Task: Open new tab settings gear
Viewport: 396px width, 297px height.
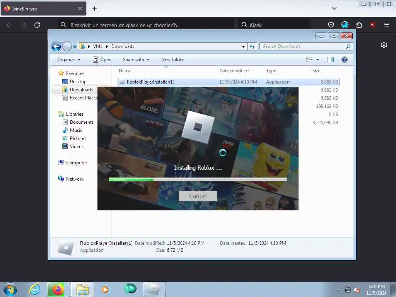Action: click(x=384, y=45)
